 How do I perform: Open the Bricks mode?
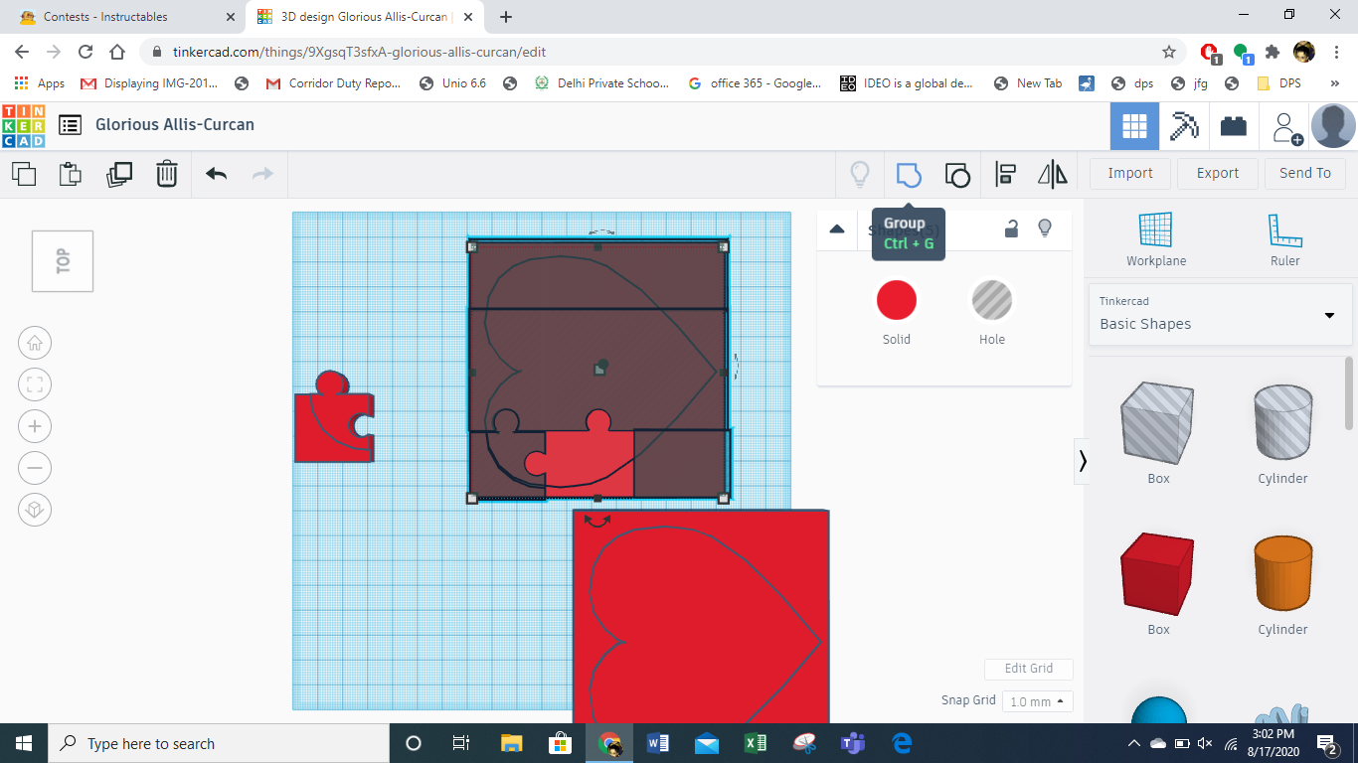click(x=1234, y=126)
